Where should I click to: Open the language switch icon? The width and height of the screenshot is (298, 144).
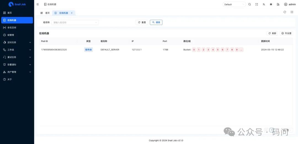[x=264, y=4]
